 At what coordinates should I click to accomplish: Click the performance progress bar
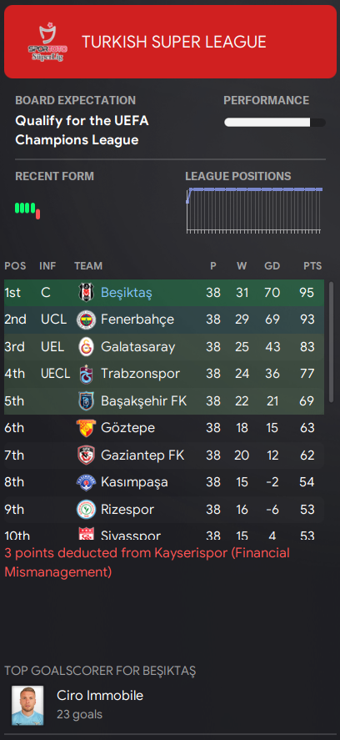[x=275, y=123]
